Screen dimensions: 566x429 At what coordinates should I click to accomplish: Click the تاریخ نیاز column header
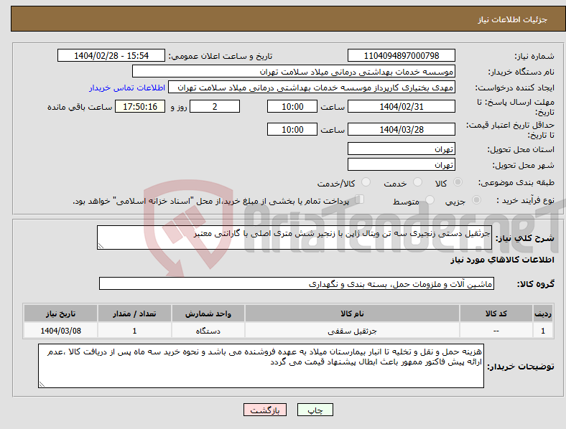click(60, 313)
